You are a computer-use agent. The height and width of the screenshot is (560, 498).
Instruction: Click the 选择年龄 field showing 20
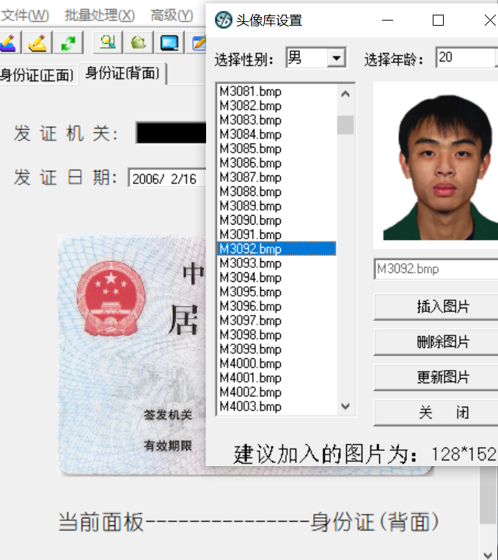[x=466, y=57]
